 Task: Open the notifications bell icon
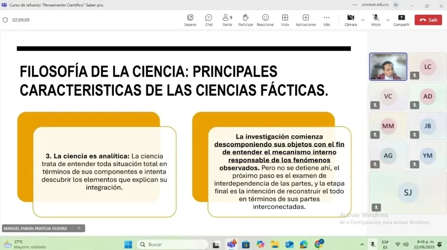(x=440, y=245)
